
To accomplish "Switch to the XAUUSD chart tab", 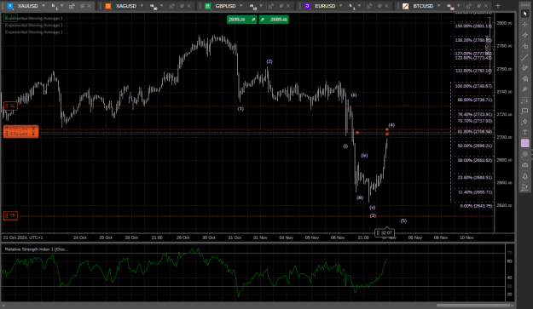I will (x=27, y=6).
